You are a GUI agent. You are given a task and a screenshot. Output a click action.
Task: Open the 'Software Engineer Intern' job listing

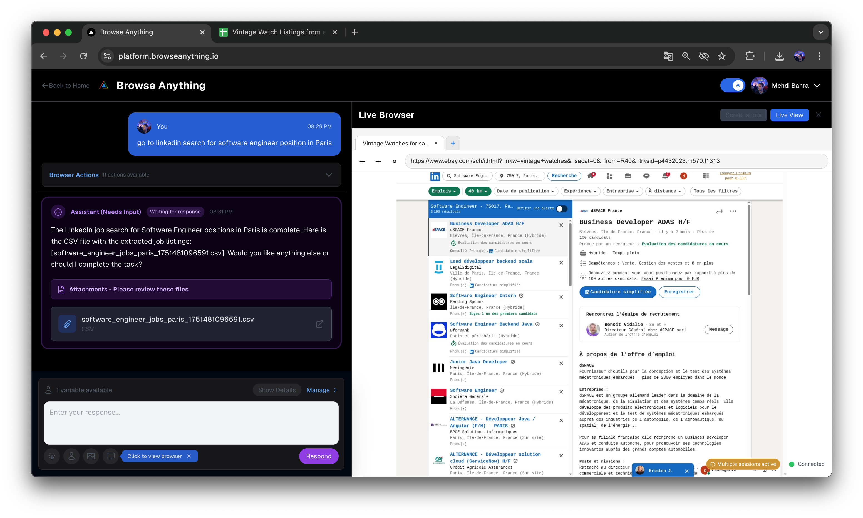coord(482,295)
